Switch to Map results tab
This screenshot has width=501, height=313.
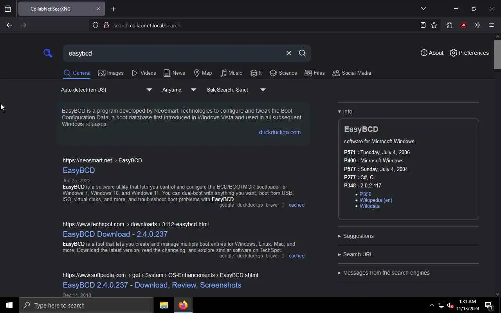point(203,73)
